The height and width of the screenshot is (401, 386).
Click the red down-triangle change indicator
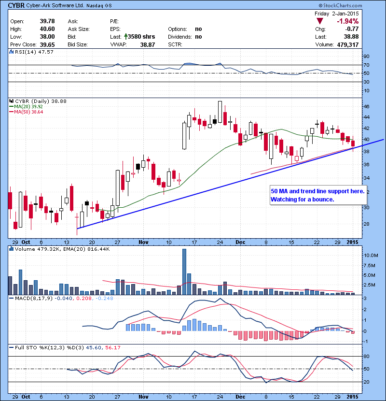click(319, 21)
